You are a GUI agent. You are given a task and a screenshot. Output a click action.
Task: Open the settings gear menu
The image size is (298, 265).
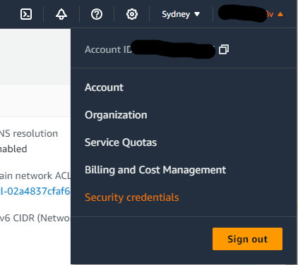[132, 14]
